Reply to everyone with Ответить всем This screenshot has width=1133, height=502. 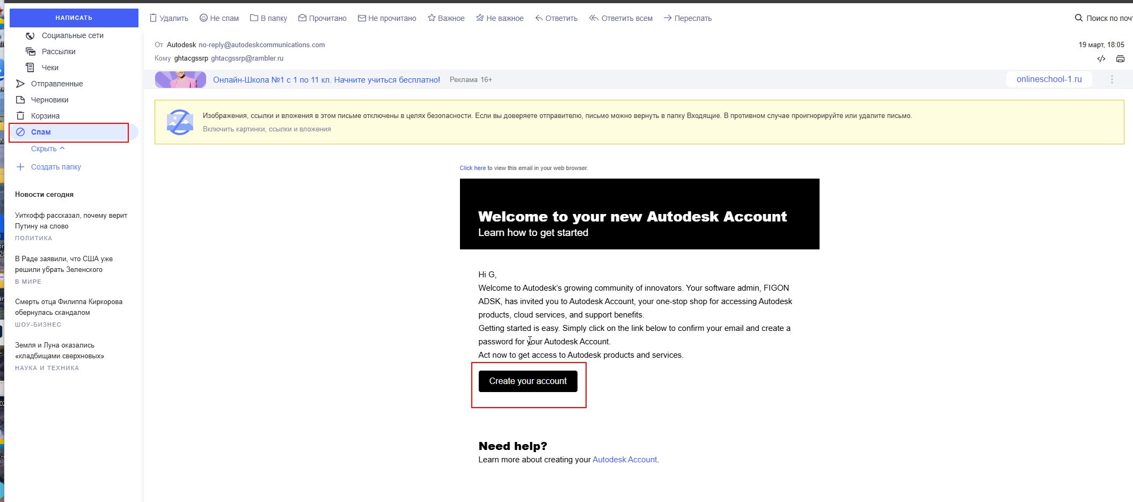(x=620, y=18)
